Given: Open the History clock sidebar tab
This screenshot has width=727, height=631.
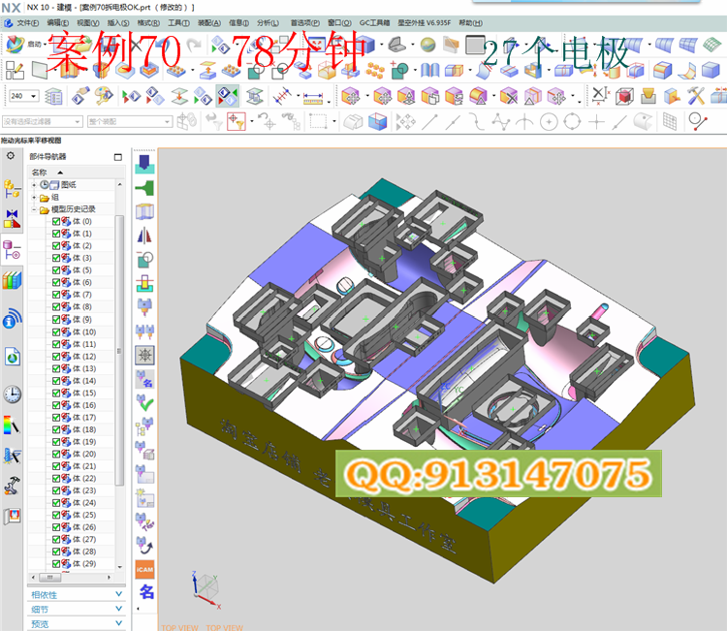Looking at the screenshot, I should (12, 393).
